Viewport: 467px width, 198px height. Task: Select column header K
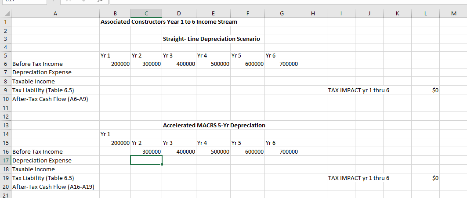[x=397, y=13]
